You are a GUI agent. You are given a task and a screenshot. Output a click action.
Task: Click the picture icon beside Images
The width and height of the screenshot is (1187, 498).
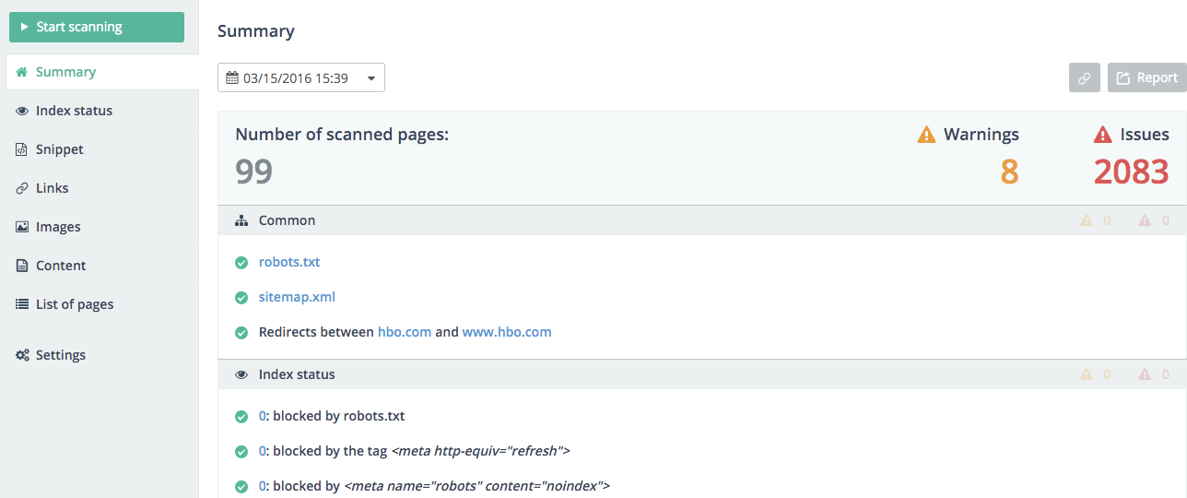click(x=22, y=227)
